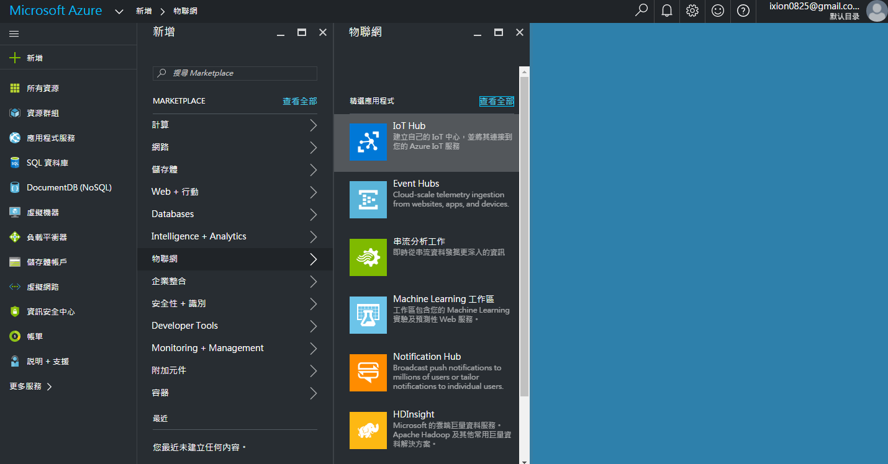Open the IoT Hub service icon
The height and width of the screenshot is (464, 888).
[368, 142]
